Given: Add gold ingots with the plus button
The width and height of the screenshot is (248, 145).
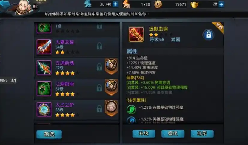Looking at the screenshot, I should click(x=221, y=4).
